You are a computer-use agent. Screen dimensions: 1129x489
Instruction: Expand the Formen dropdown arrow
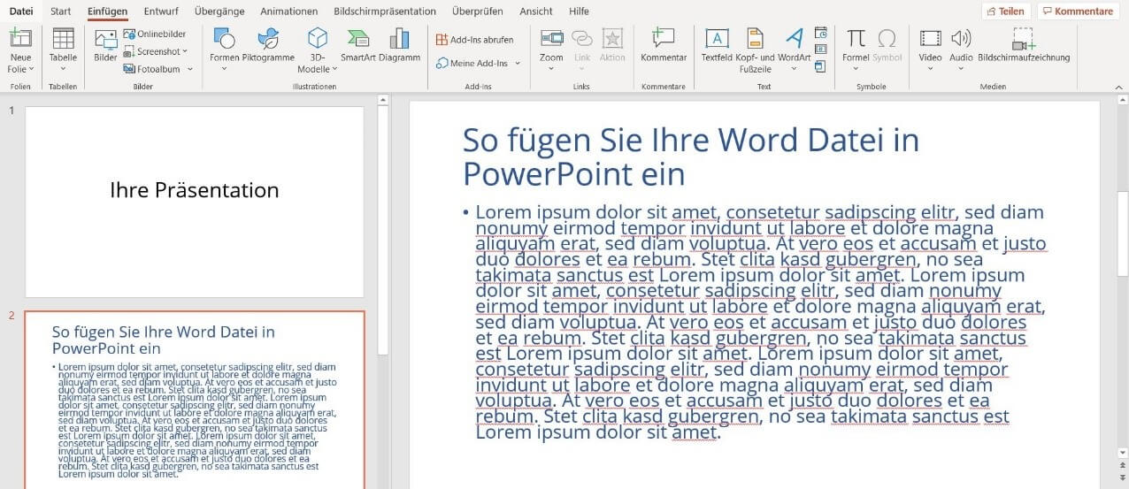(x=224, y=69)
